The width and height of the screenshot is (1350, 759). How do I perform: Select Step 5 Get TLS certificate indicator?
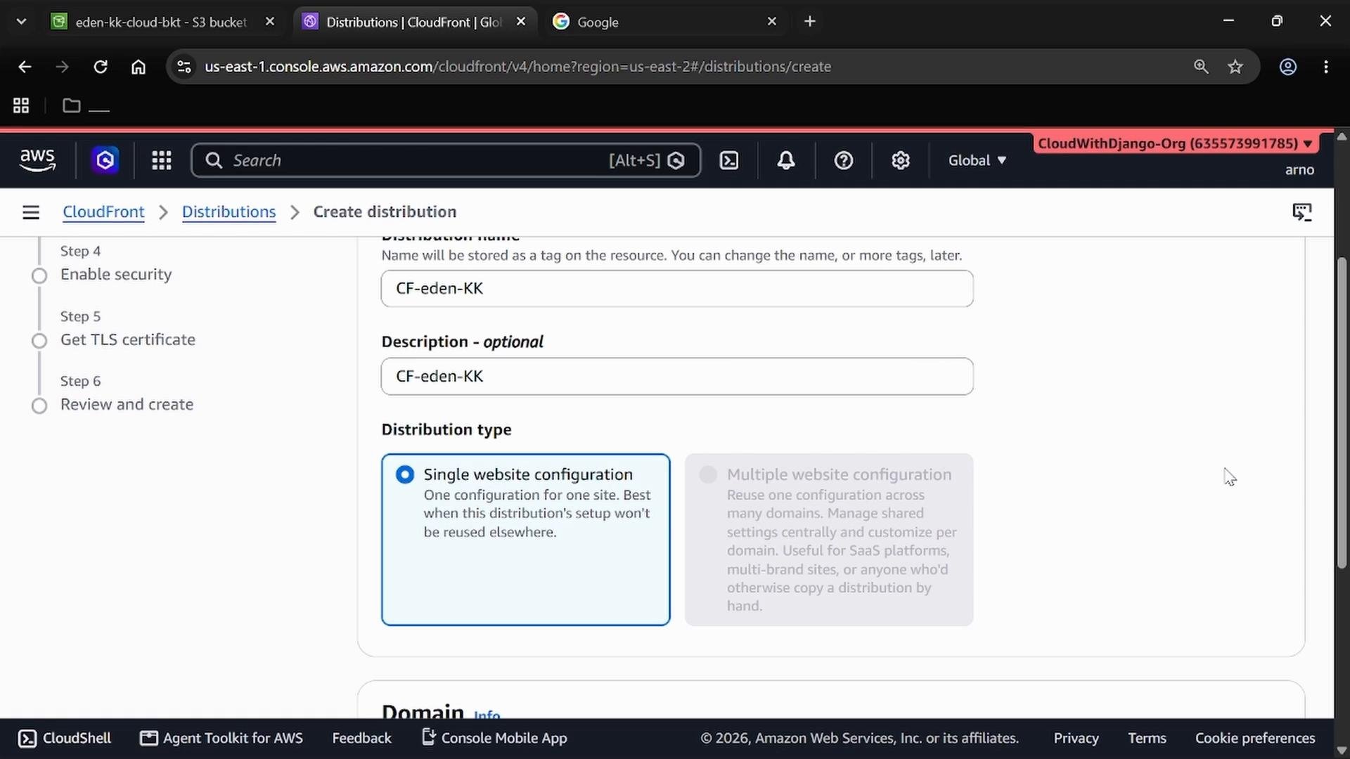click(39, 341)
